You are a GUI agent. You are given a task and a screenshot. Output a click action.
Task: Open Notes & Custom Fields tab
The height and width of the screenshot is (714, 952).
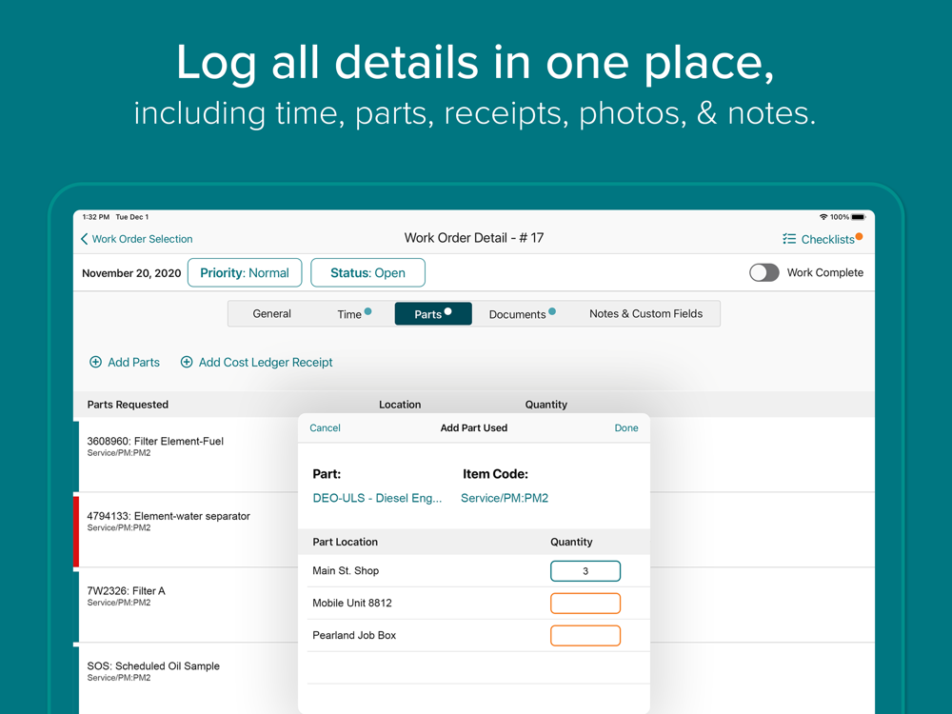(x=645, y=314)
